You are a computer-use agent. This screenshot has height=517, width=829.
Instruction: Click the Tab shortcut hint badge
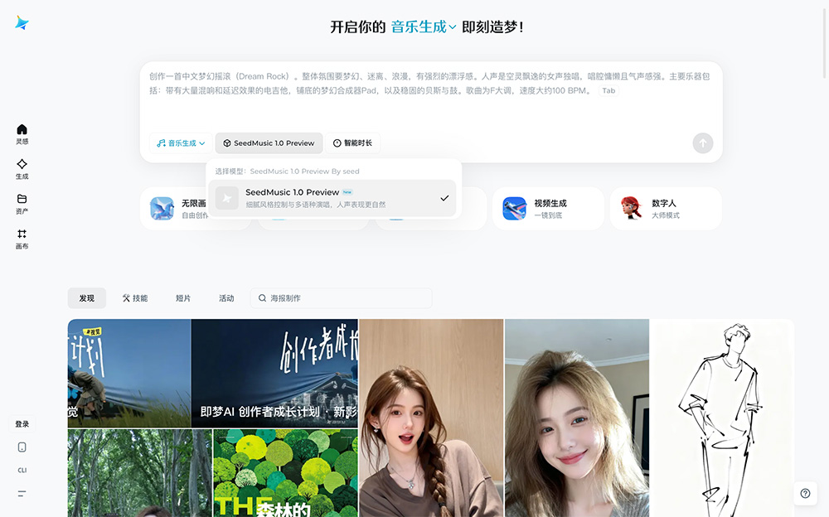(608, 91)
